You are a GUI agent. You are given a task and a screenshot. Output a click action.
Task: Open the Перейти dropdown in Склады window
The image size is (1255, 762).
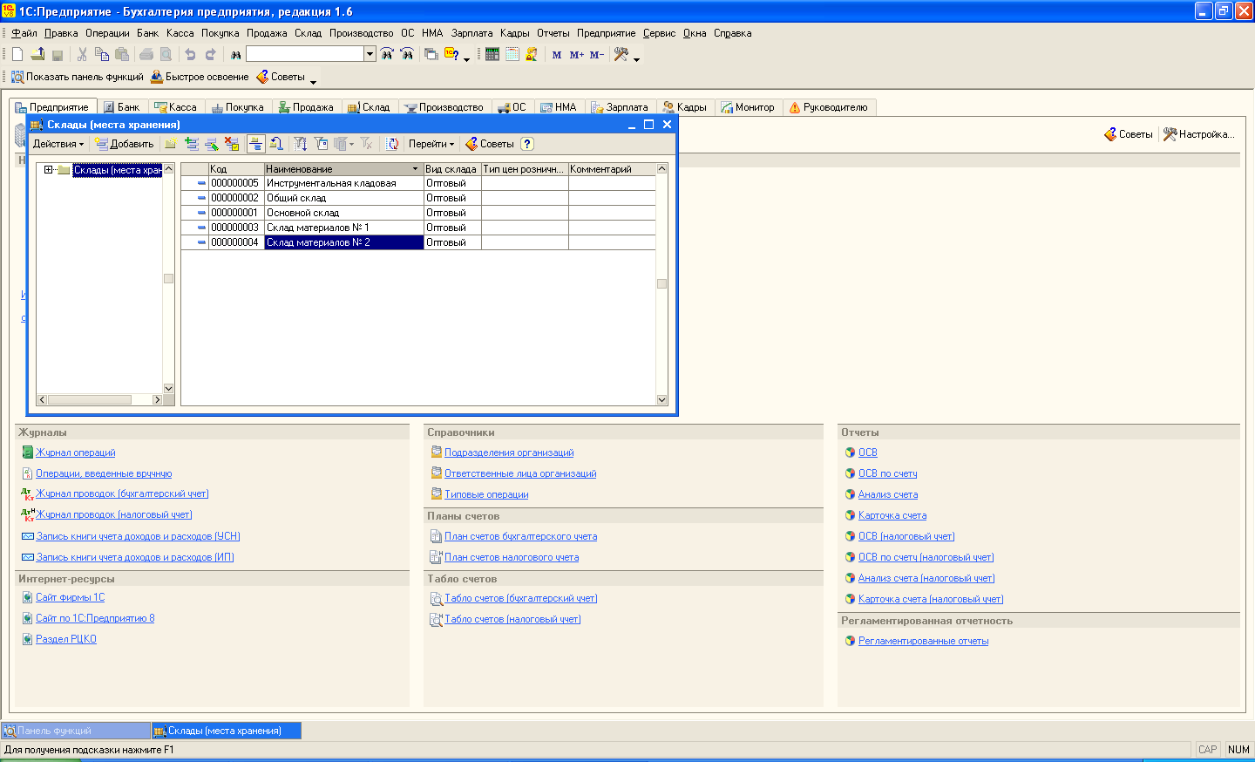click(431, 144)
